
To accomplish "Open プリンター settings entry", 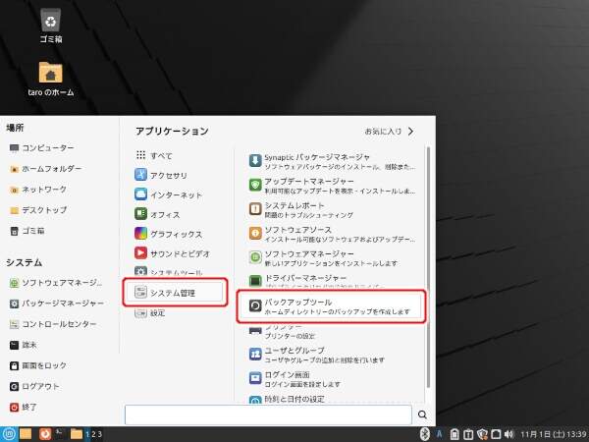I will coord(282,331).
